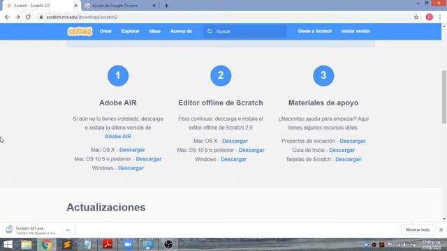Image resolution: width=447 pixels, height=251 pixels.
Task: Expand the Scratch-461.exe download options arrow
Action: coord(68,230)
